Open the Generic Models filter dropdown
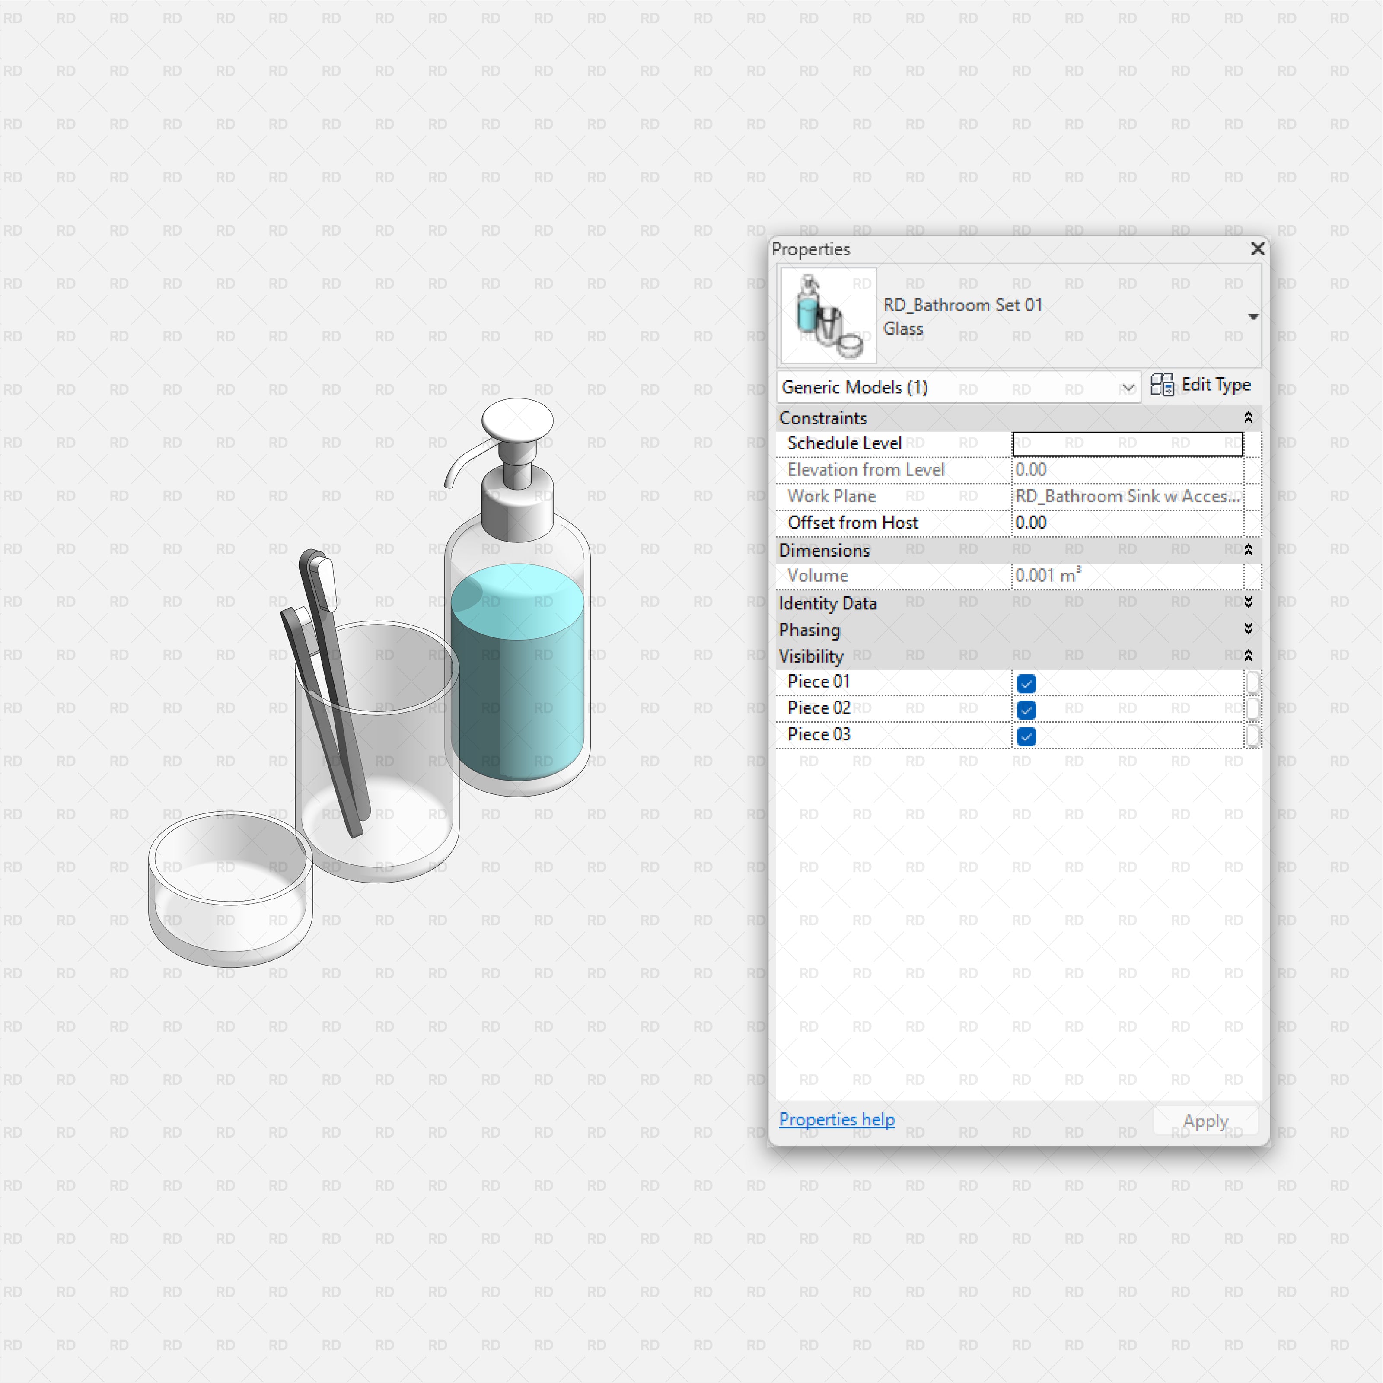1383x1383 pixels. click(1128, 387)
